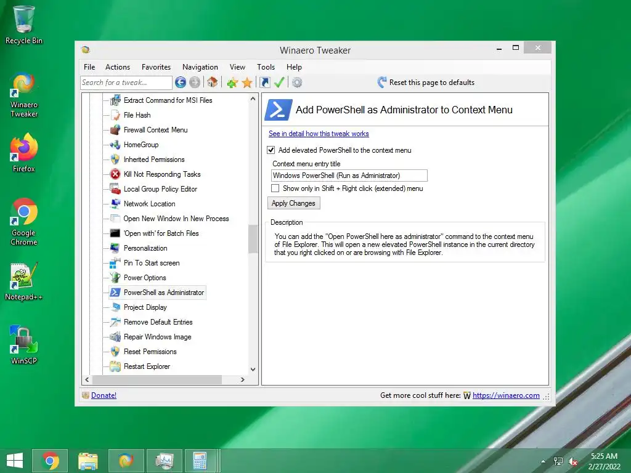
Task: Click the muted volume tray icon
Action: pyautogui.click(x=573, y=461)
